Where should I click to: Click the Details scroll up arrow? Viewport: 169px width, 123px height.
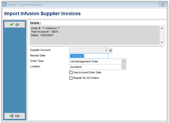pyautogui.click(x=162, y=28)
